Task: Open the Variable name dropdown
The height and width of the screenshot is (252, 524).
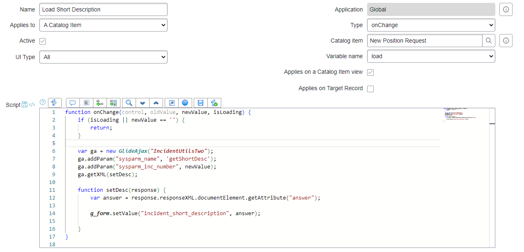Action: [431, 56]
